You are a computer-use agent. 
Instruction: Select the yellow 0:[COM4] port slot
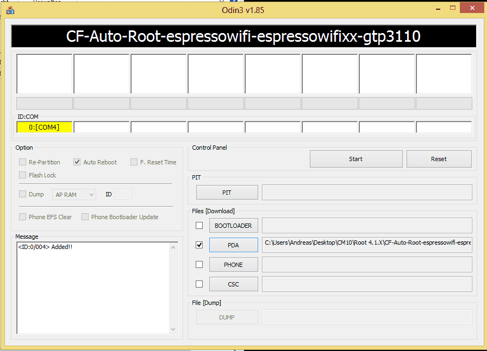(x=45, y=127)
